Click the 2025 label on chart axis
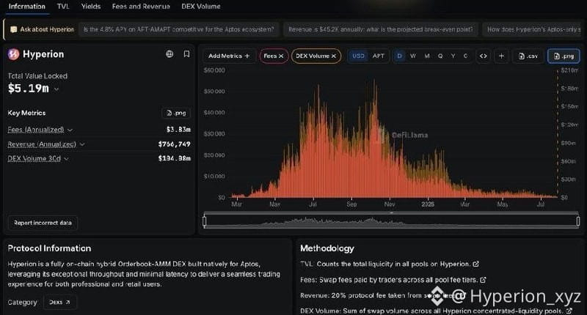 tap(428, 204)
